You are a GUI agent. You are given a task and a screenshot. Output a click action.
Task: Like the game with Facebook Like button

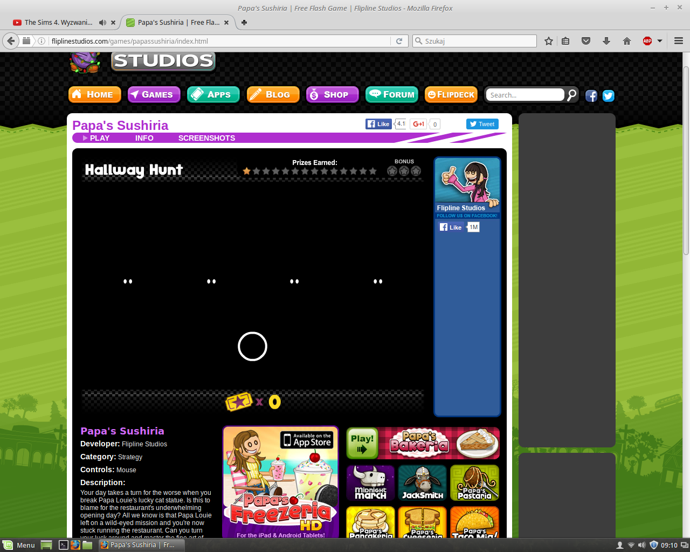(x=378, y=124)
